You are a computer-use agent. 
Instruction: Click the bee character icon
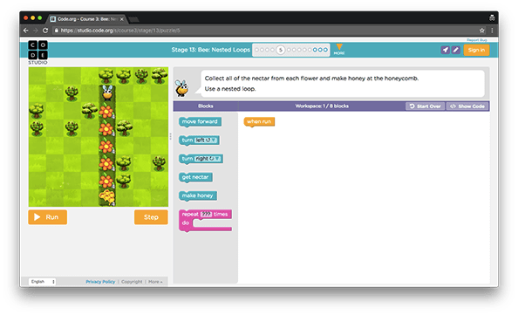tap(181, 88)
